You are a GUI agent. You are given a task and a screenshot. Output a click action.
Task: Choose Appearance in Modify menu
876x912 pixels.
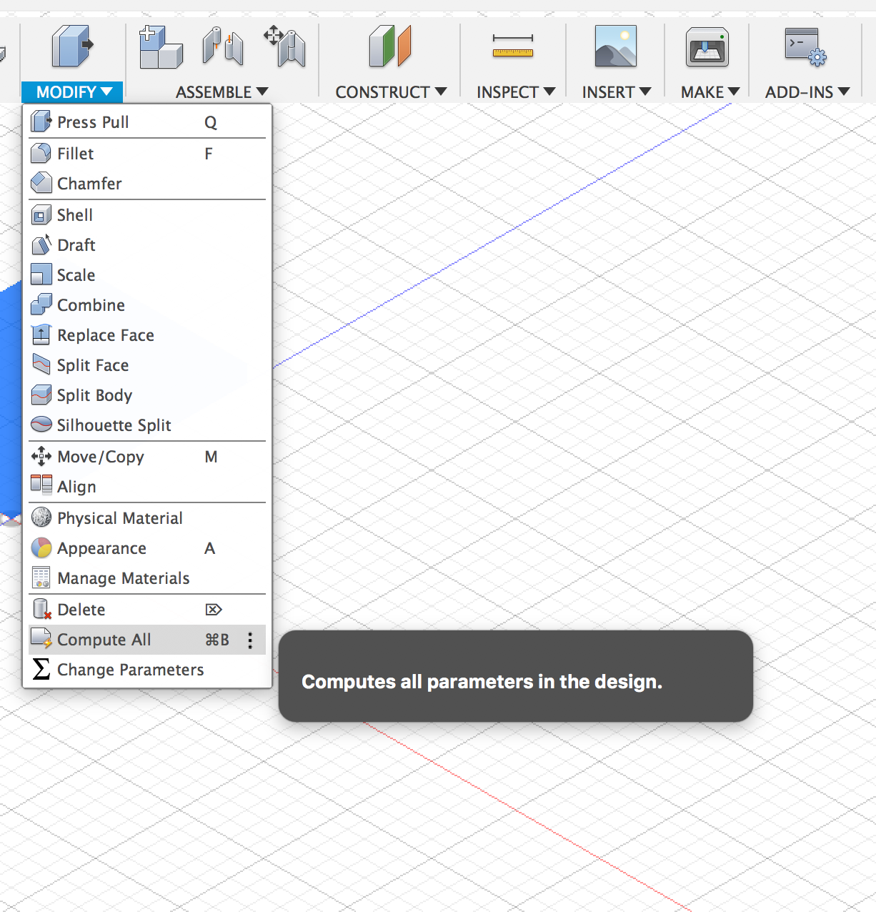(x=147, y=548)
